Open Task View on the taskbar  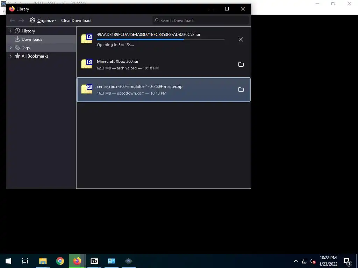pyautogui.click(x=25, y=261)
